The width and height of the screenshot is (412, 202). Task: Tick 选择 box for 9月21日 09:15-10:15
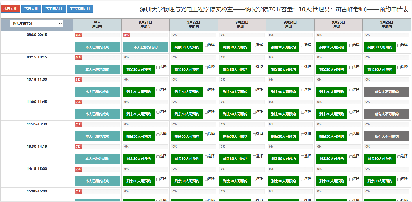point(158,68)
